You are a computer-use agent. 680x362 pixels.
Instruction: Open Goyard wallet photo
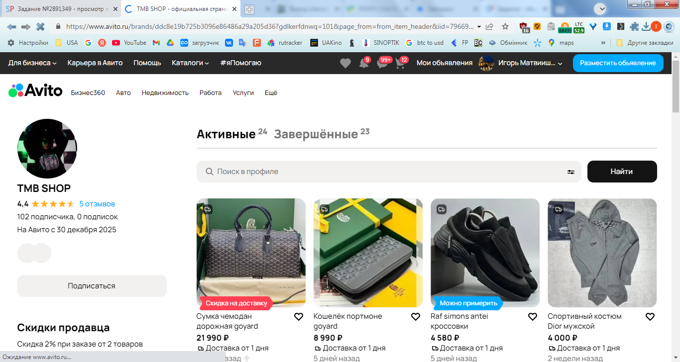[368, 253]
